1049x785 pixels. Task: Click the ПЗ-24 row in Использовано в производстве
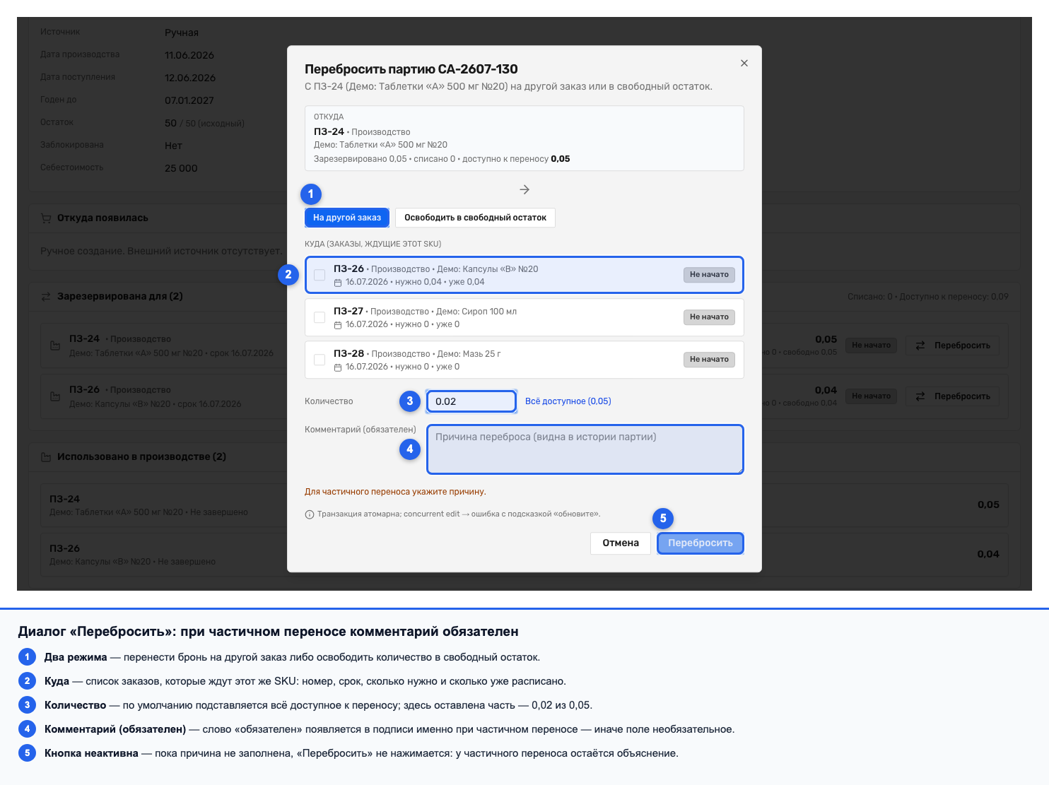(x=524, y=504)
